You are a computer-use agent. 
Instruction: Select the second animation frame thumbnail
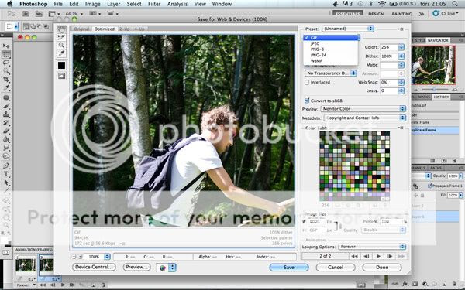coord(46,264)
